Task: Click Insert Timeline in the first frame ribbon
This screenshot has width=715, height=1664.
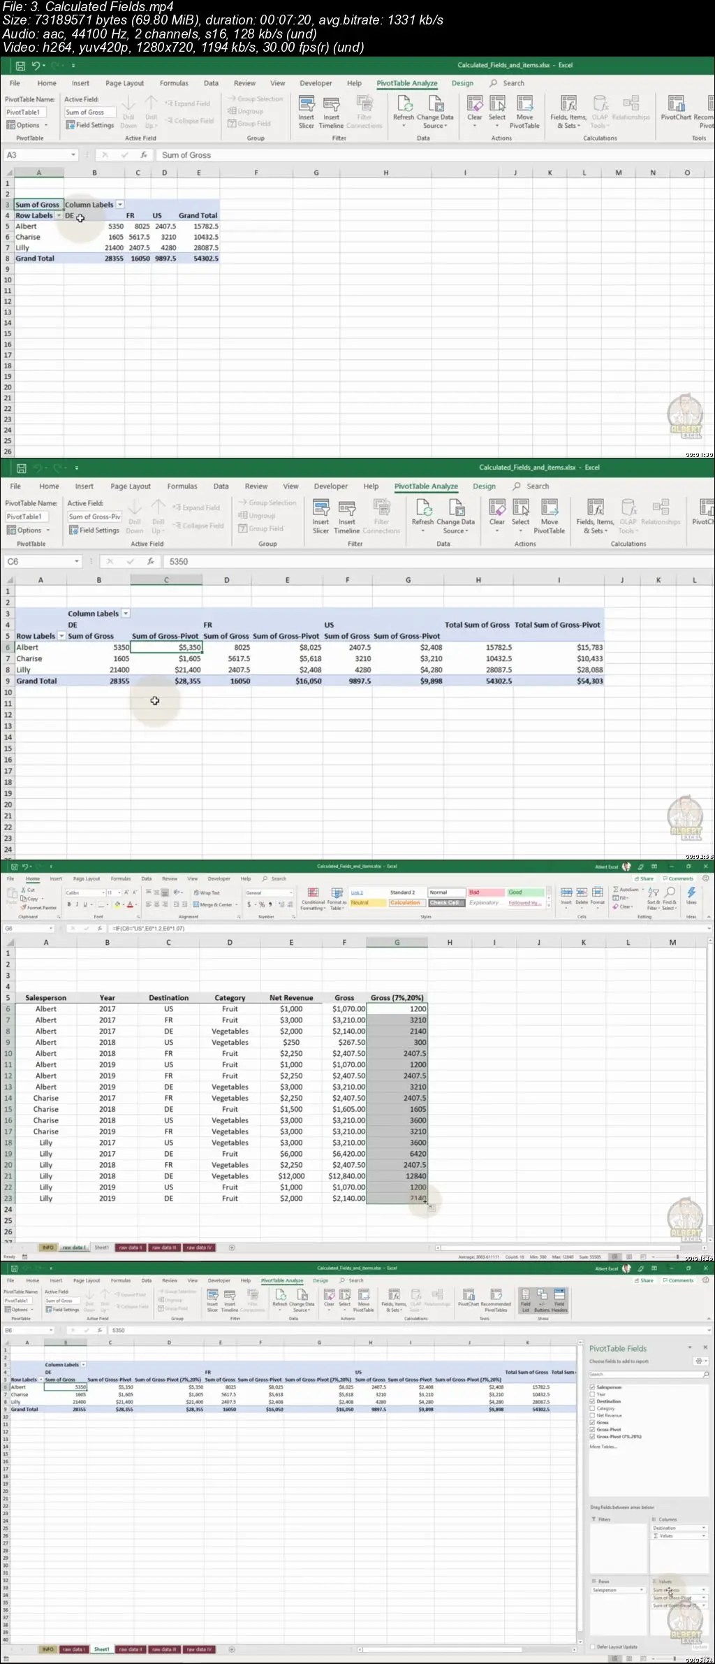Action: tap(331, 113)
